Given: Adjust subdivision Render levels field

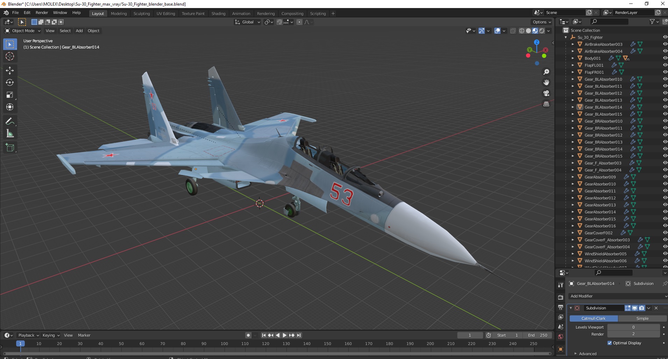Looking at the screenshot, I should [633, 334].
